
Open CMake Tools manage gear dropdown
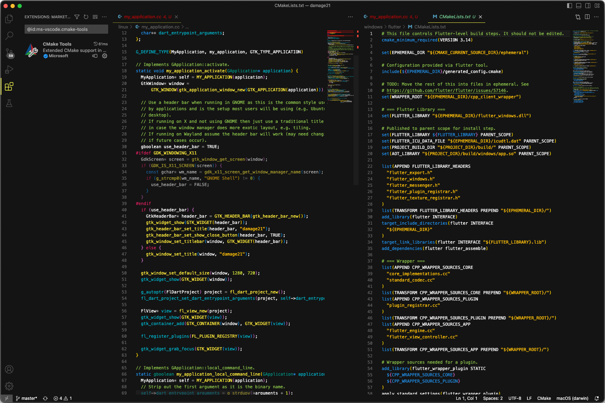click(x=105, y=56)
